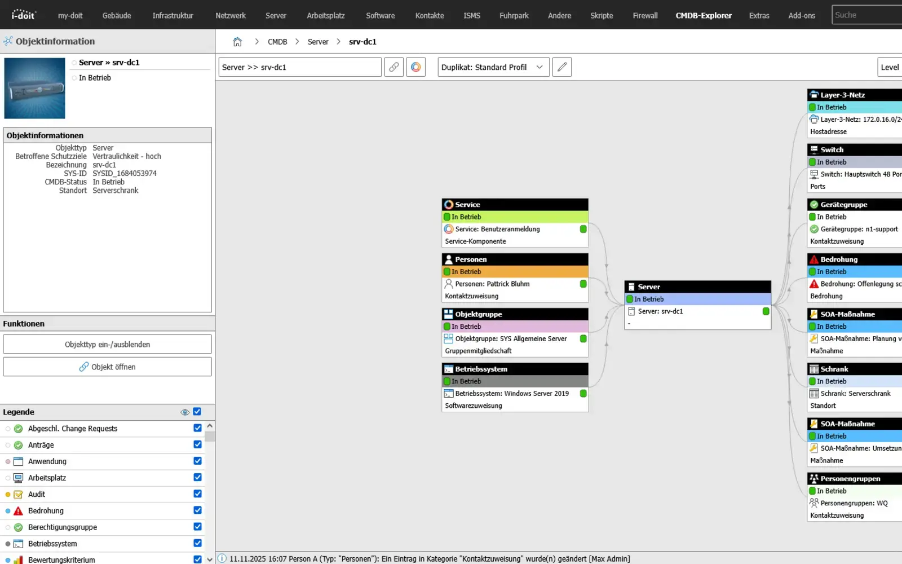
Task: Click the blue color dot next to Bewertungskriterium
Action: click(x=7, y=559)
